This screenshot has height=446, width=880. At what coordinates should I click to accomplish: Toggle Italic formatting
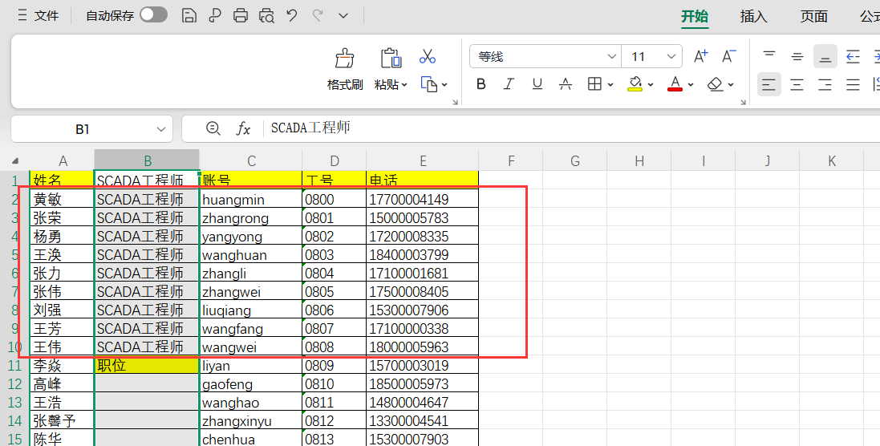(509, 84)
